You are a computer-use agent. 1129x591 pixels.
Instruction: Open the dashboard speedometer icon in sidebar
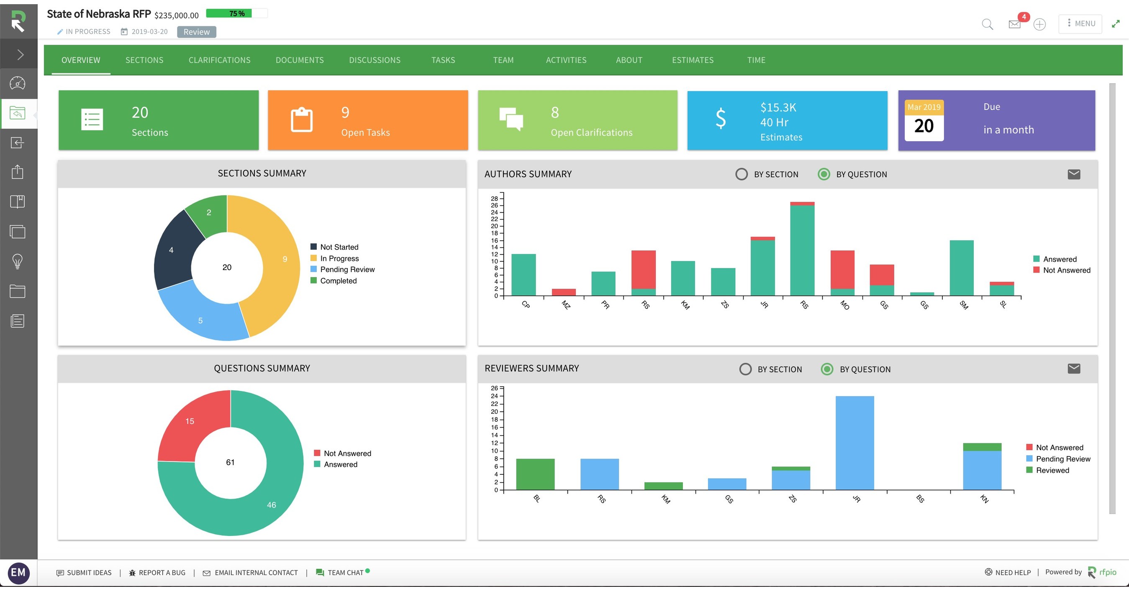point(18,83)
